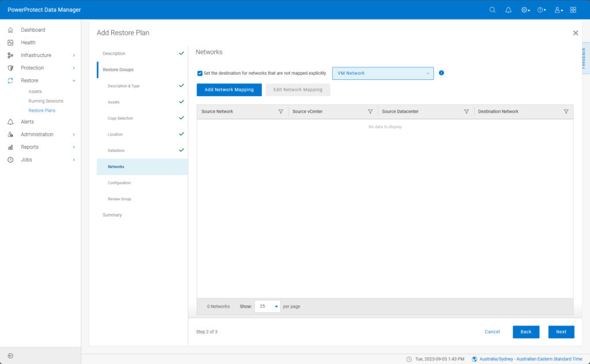Open the user account icon
The image size is (590, 364).
(x=557, y=10)
